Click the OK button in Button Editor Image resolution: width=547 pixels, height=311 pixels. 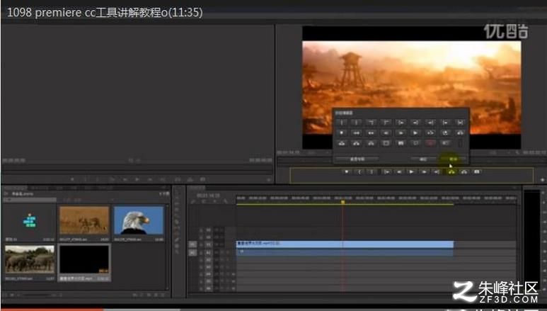click(423, 159)
